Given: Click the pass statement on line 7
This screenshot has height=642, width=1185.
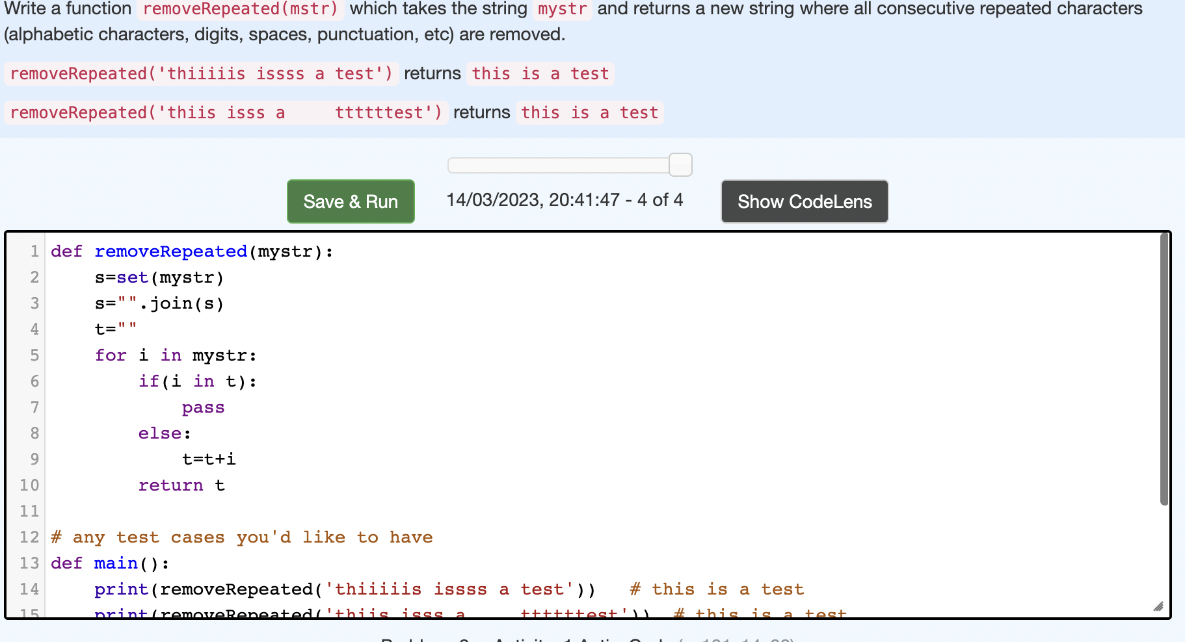Looking at the screenshot, I should coord(203,407).
